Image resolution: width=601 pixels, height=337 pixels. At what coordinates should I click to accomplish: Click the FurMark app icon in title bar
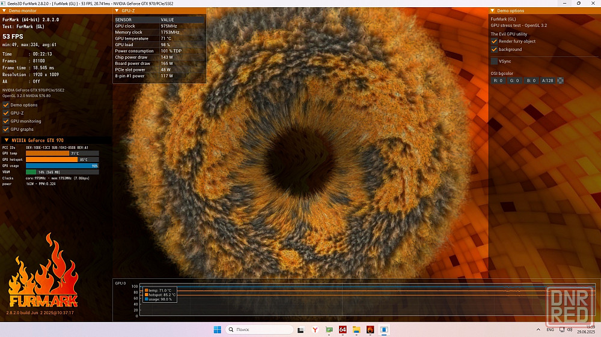click(4, 4)
